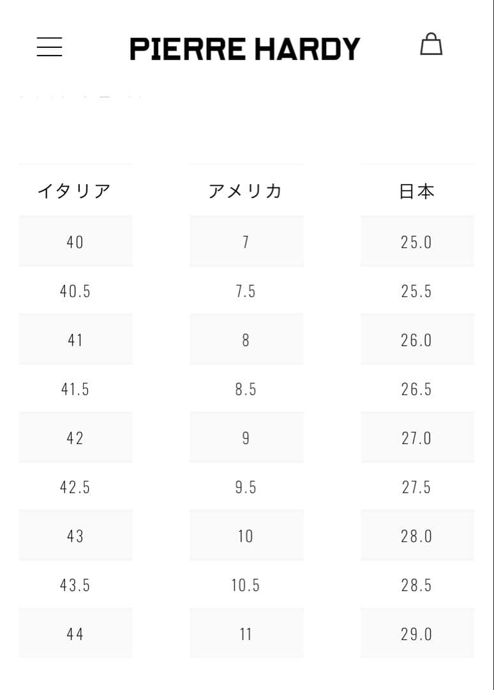Select the アメリカ column header
This screenshot has height=690, width=494.
click(x=246, y=190)
